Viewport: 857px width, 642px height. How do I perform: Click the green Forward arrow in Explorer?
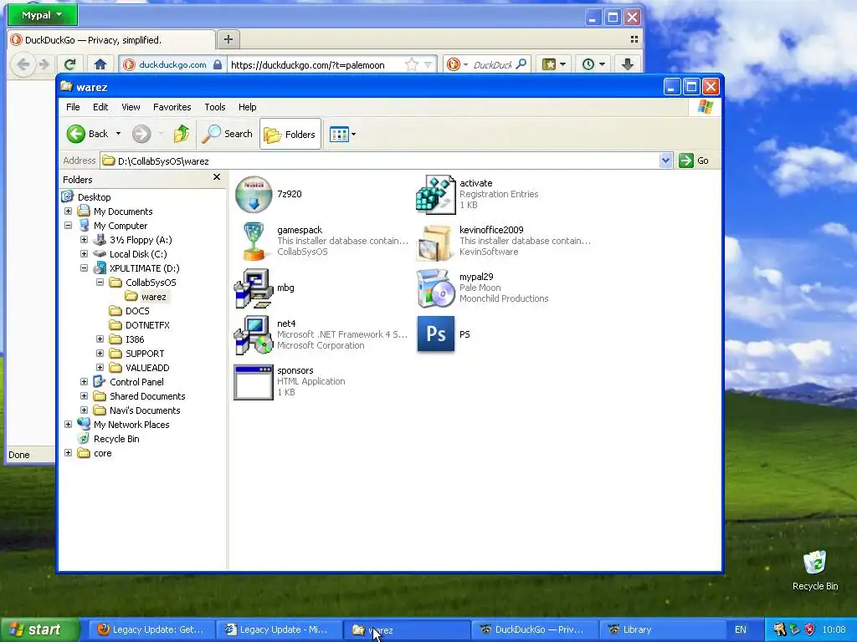point(141,134)
